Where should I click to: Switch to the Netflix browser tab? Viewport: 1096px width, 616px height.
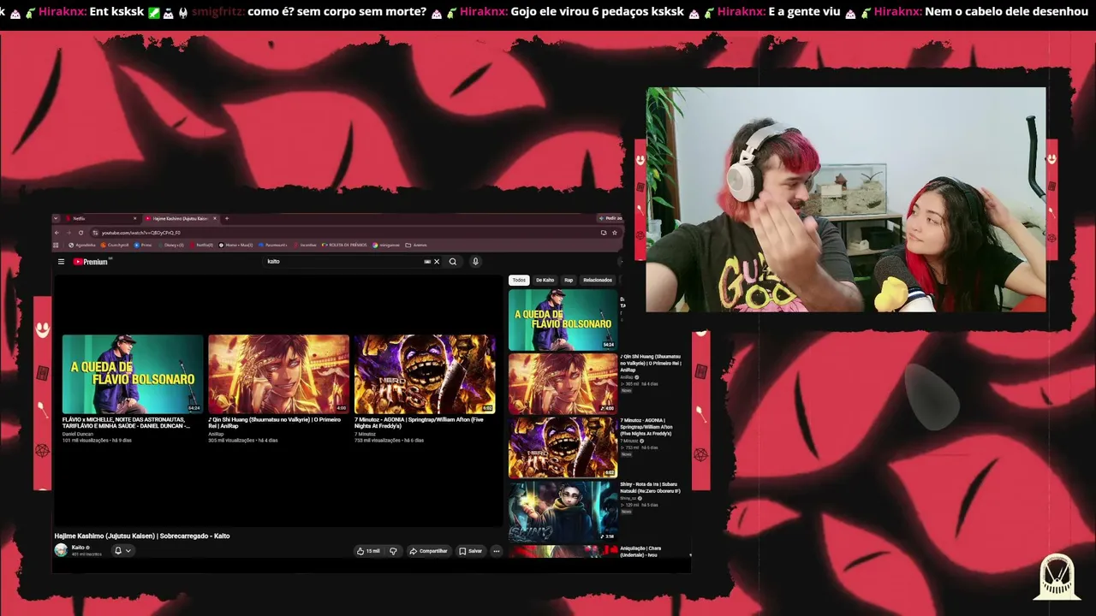[x=101, y=219]
